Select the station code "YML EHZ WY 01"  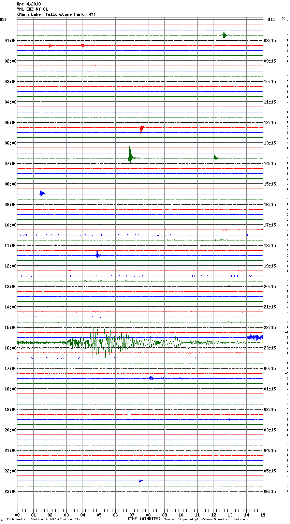click(x=32, y=9)
